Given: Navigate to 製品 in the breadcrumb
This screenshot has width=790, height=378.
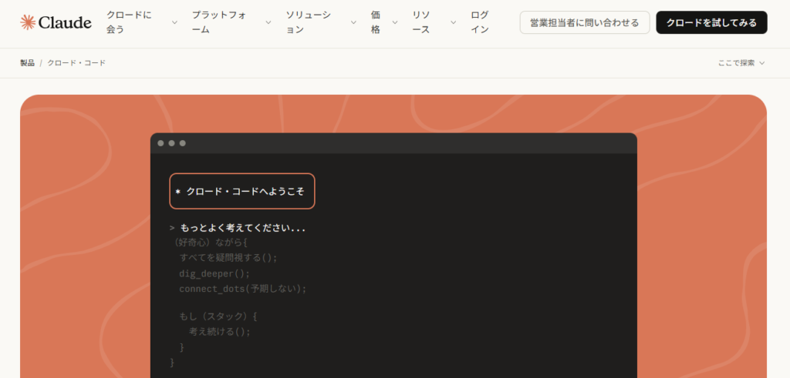Looking at the screenshot, I should click(x=27, y=62).
